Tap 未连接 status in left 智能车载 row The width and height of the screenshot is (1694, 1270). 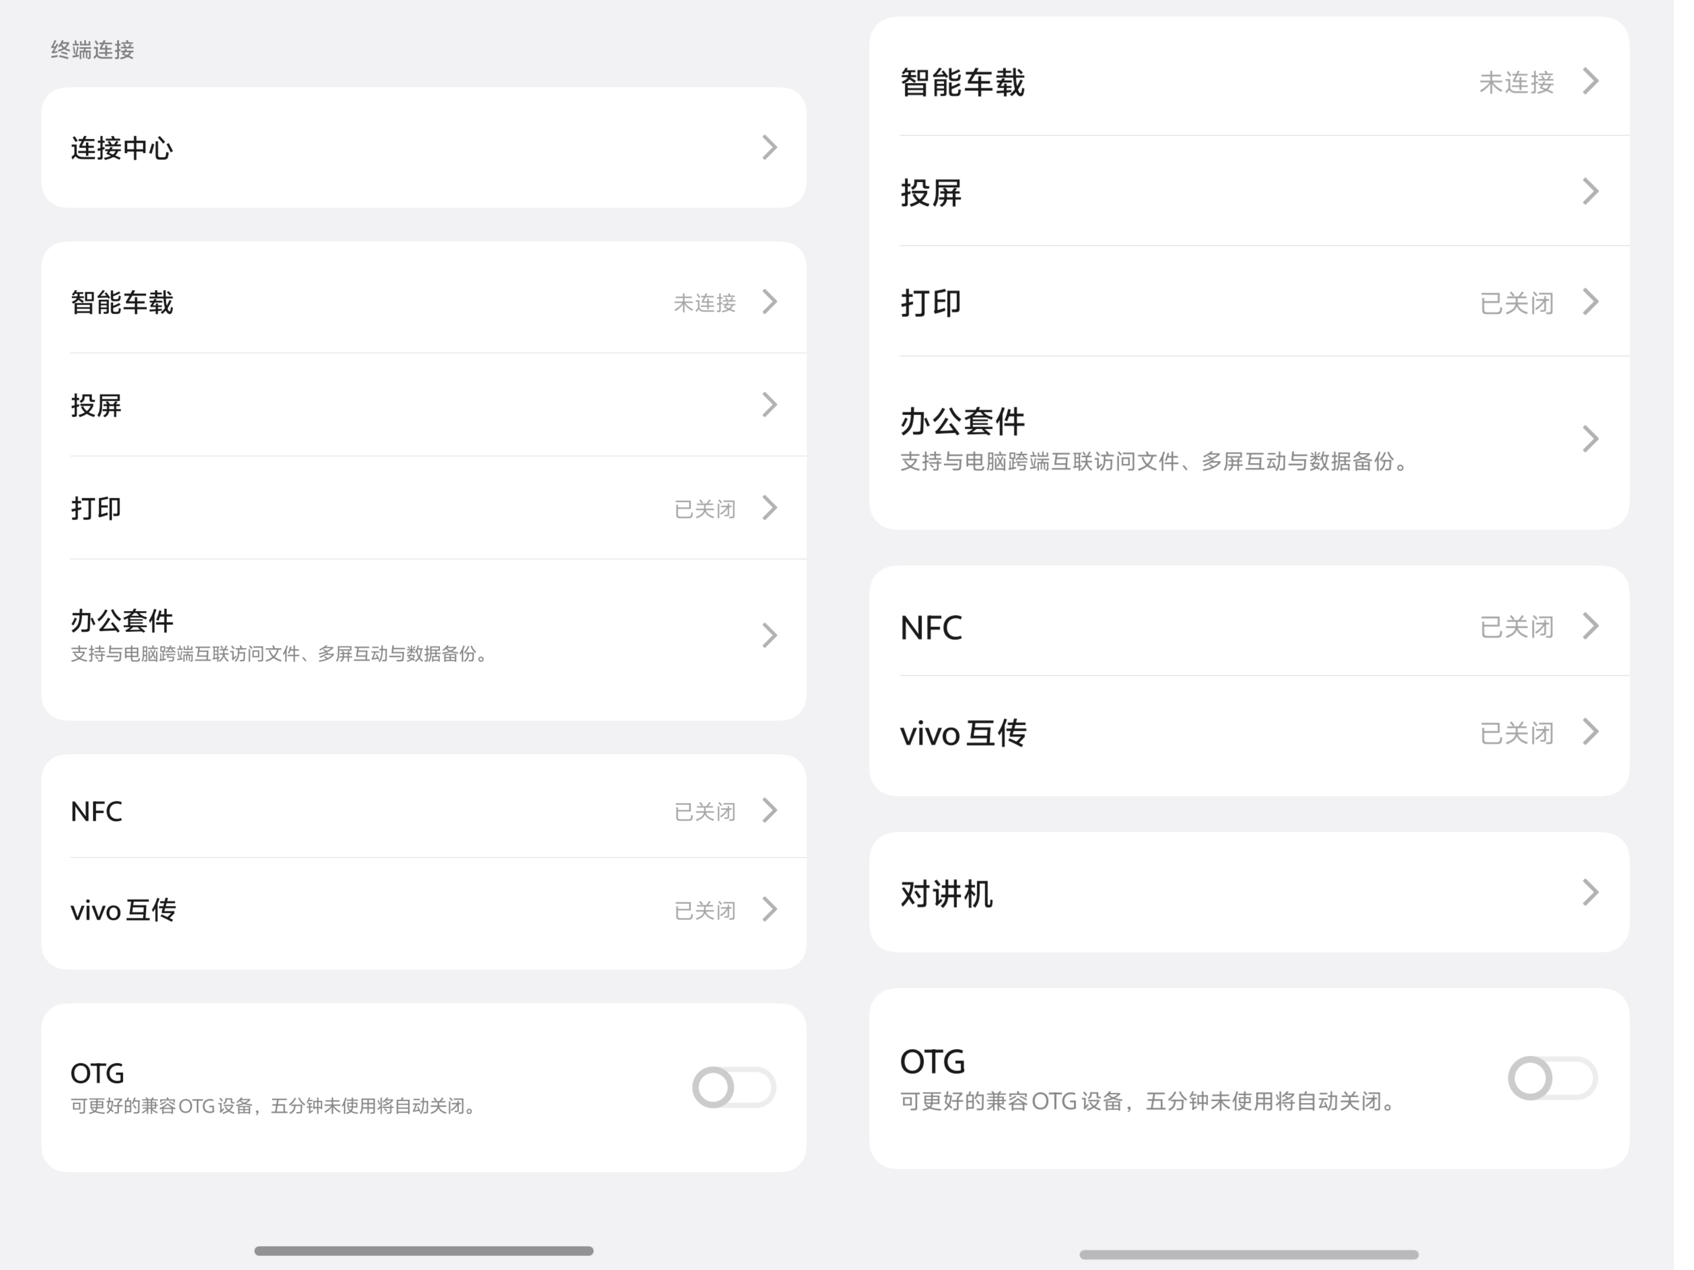[705, 303]
